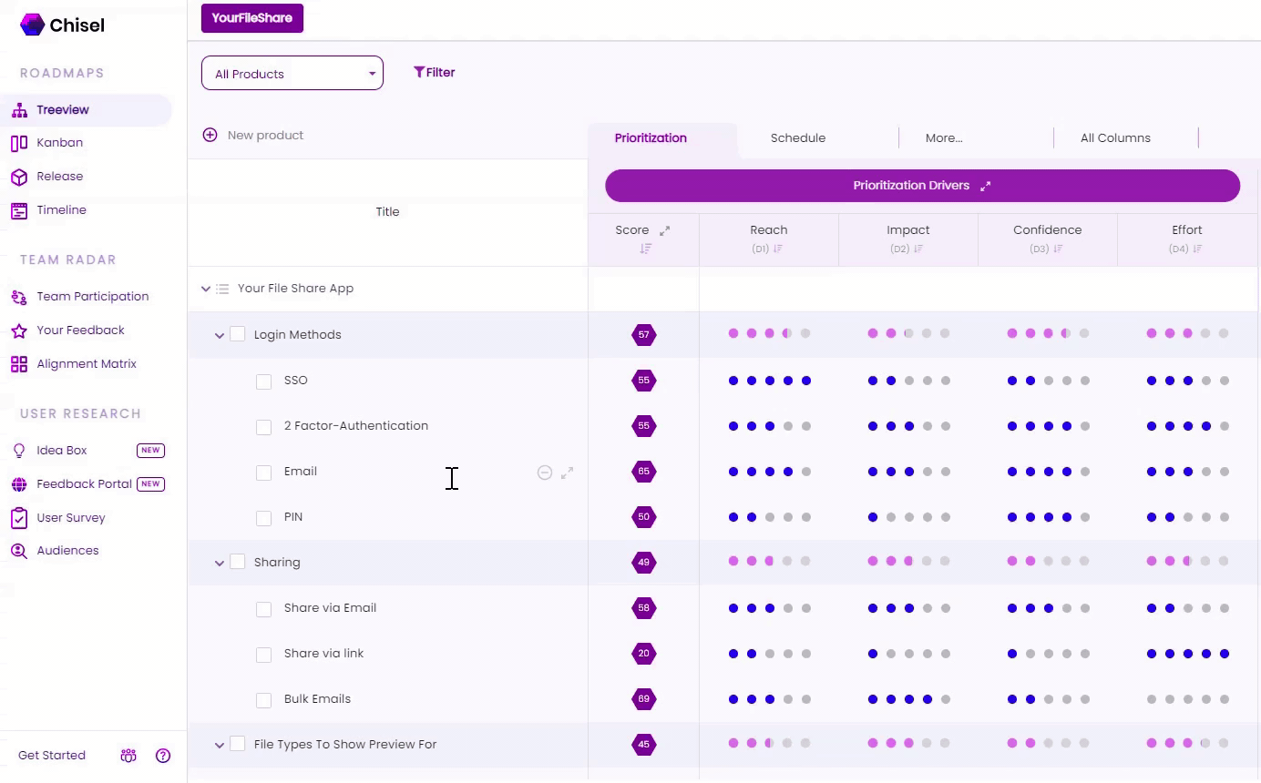Collapse the Login Methods group
The height and width of the screenshot is (783, 1261).
(x=220, y=335)
